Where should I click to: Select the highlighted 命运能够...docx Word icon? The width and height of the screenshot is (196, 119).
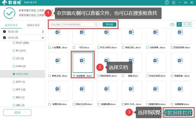coord(82,61)
